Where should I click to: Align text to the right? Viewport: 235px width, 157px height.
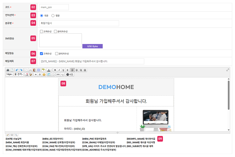tap(81, 70)
